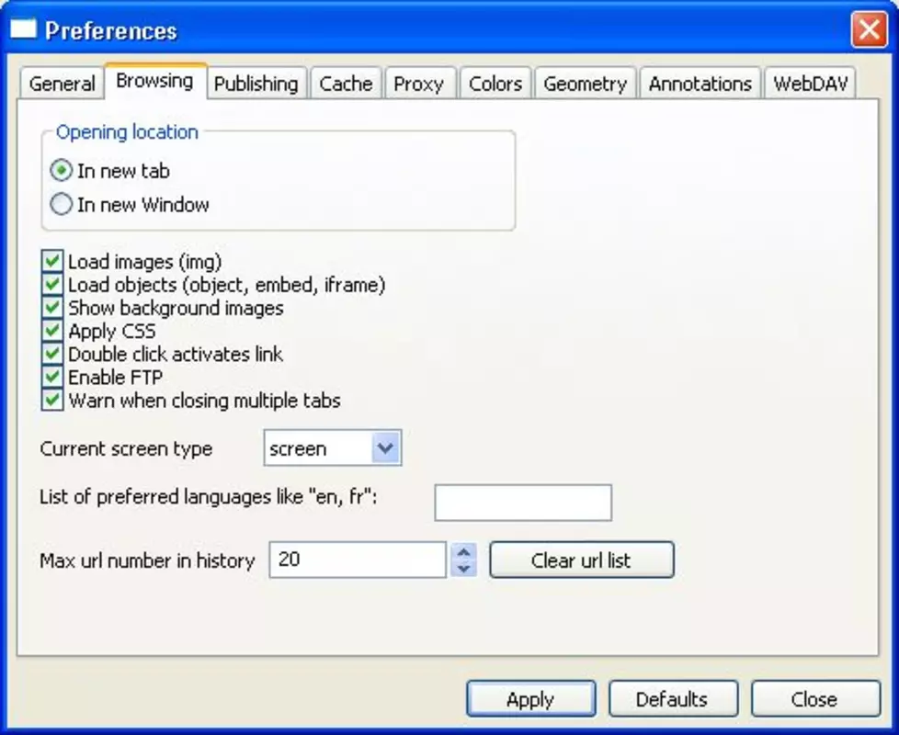Uncheck Load images (img)
Image resolution: width=899 pixels, height=735 pixels.
tap(52, 261)
